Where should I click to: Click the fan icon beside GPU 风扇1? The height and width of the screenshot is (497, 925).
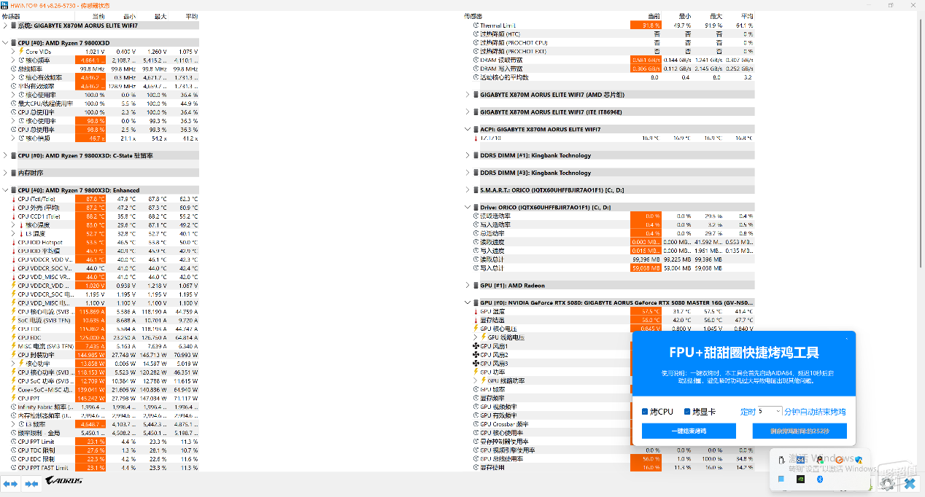coord(476,346)
